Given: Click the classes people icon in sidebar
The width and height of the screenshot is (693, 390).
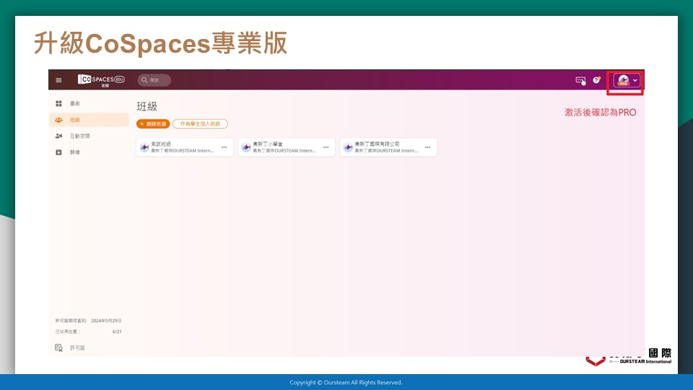Looking at the screenshot, I should coord(58,120).
